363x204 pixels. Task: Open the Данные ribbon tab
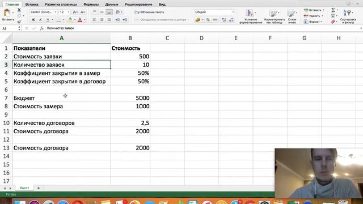pyautogui.click(x=112, y=4)
